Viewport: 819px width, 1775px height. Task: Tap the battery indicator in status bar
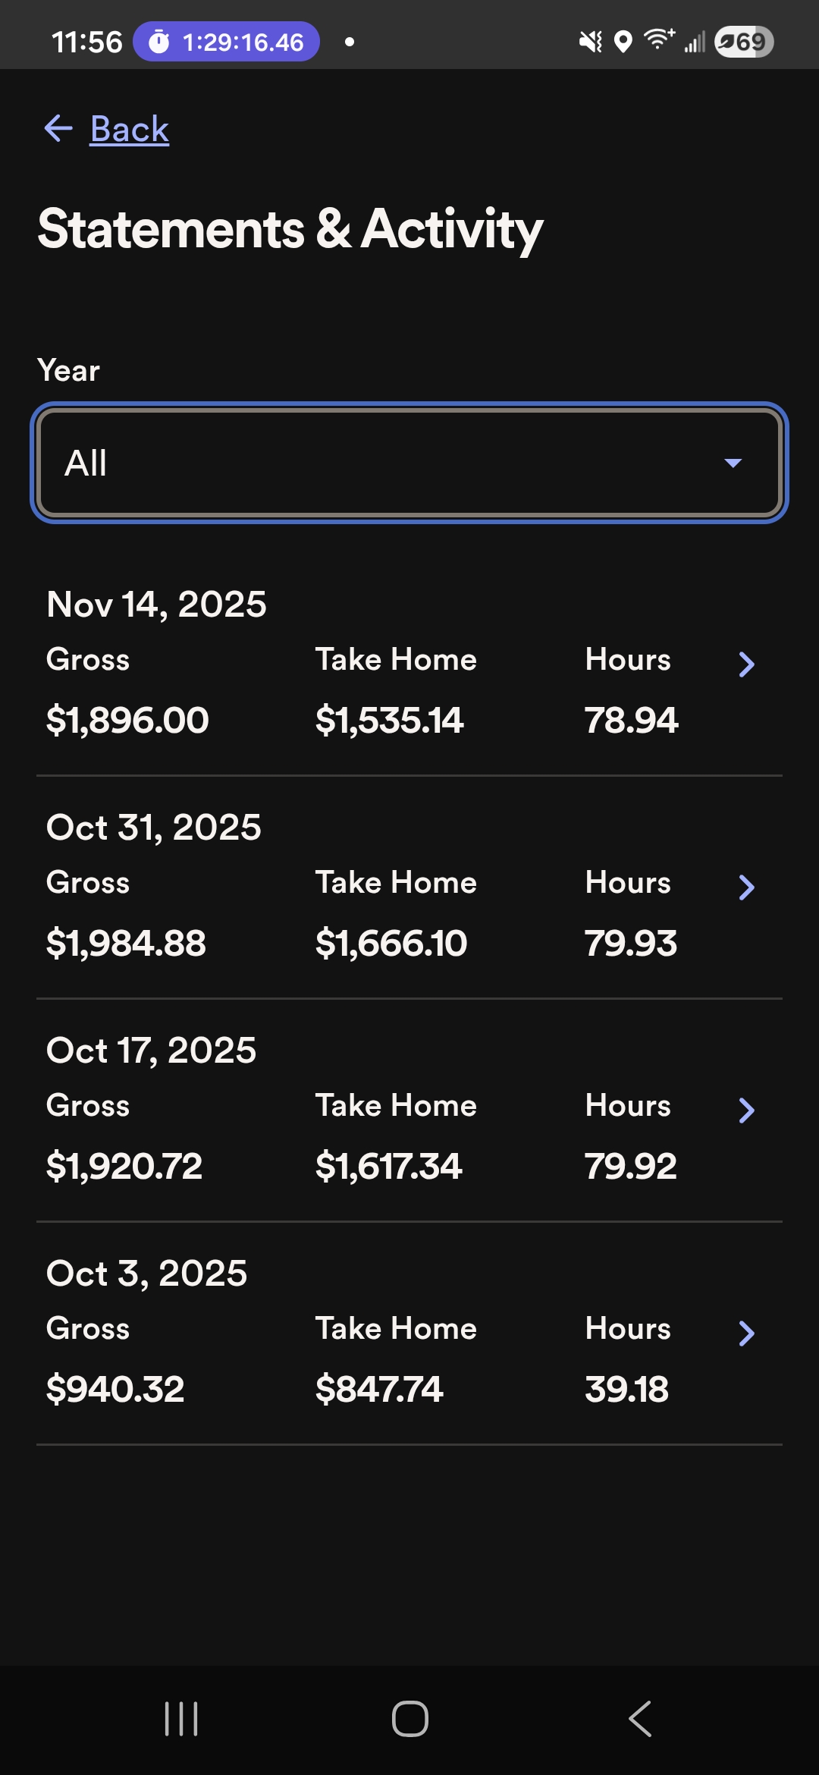point(744,42)
